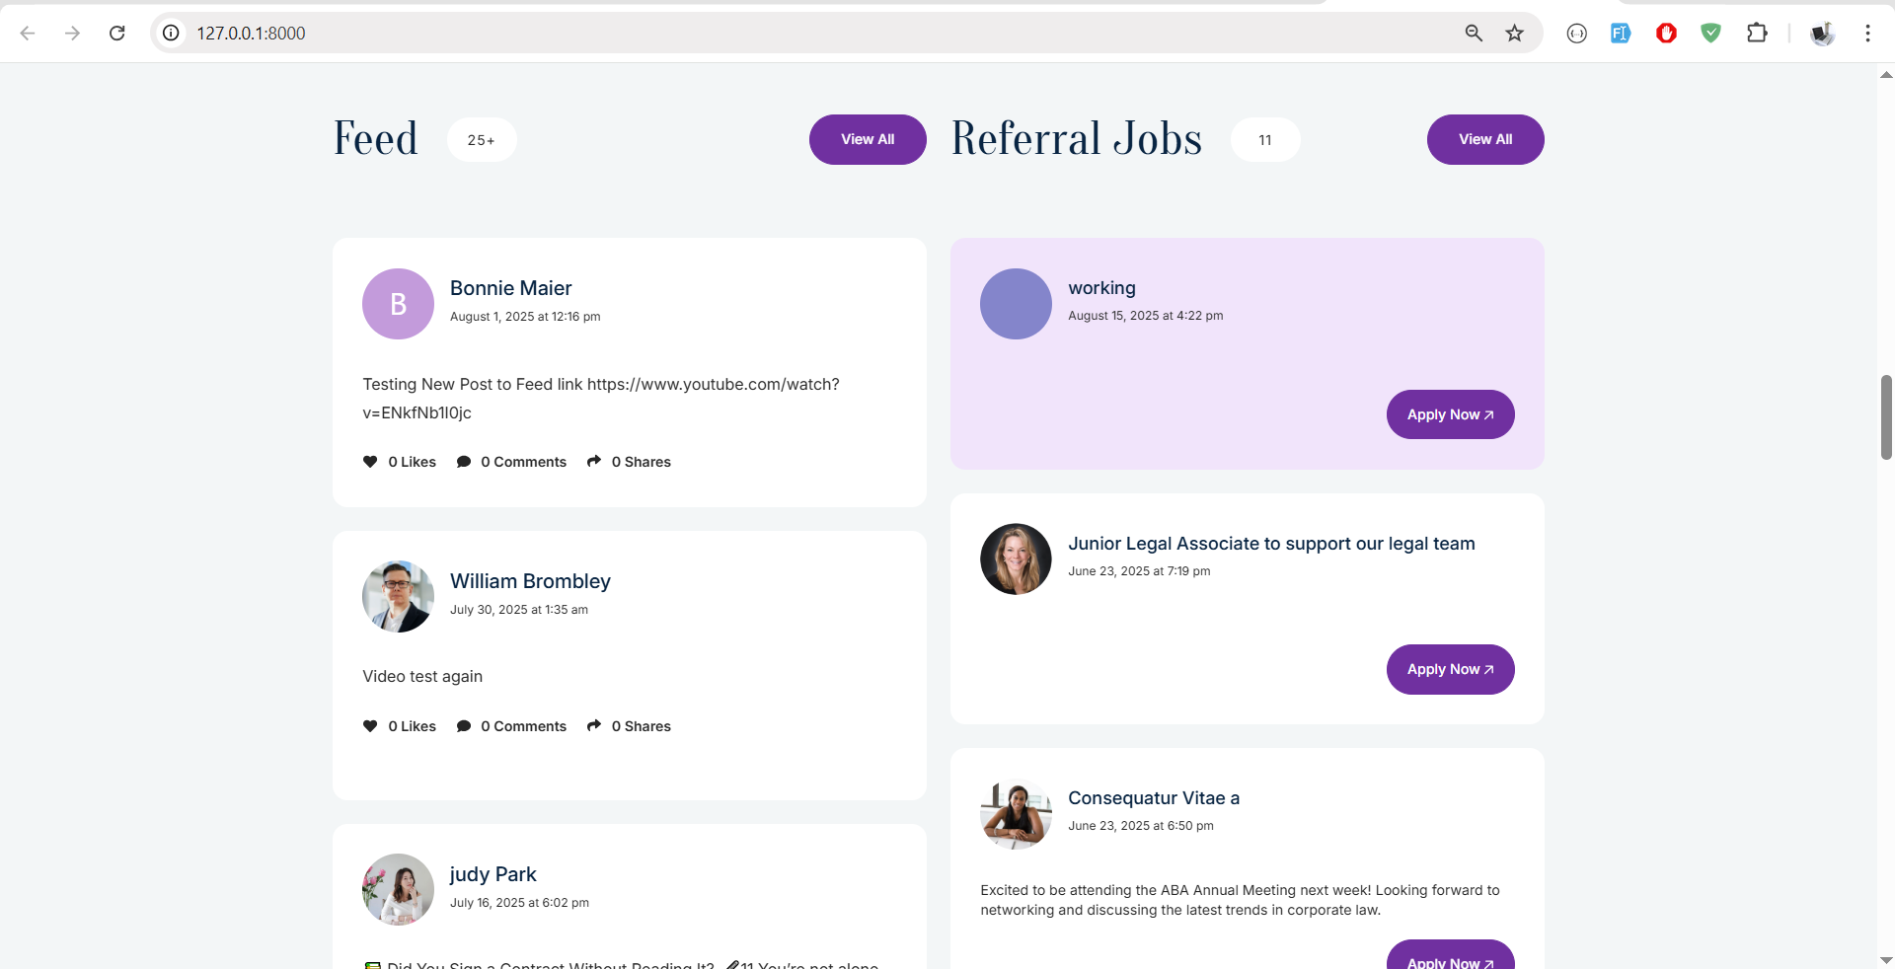Screen dimensions: 1895x969
Task: Apply Now for Junior Legal Associate job
Action: (1450, 670)
